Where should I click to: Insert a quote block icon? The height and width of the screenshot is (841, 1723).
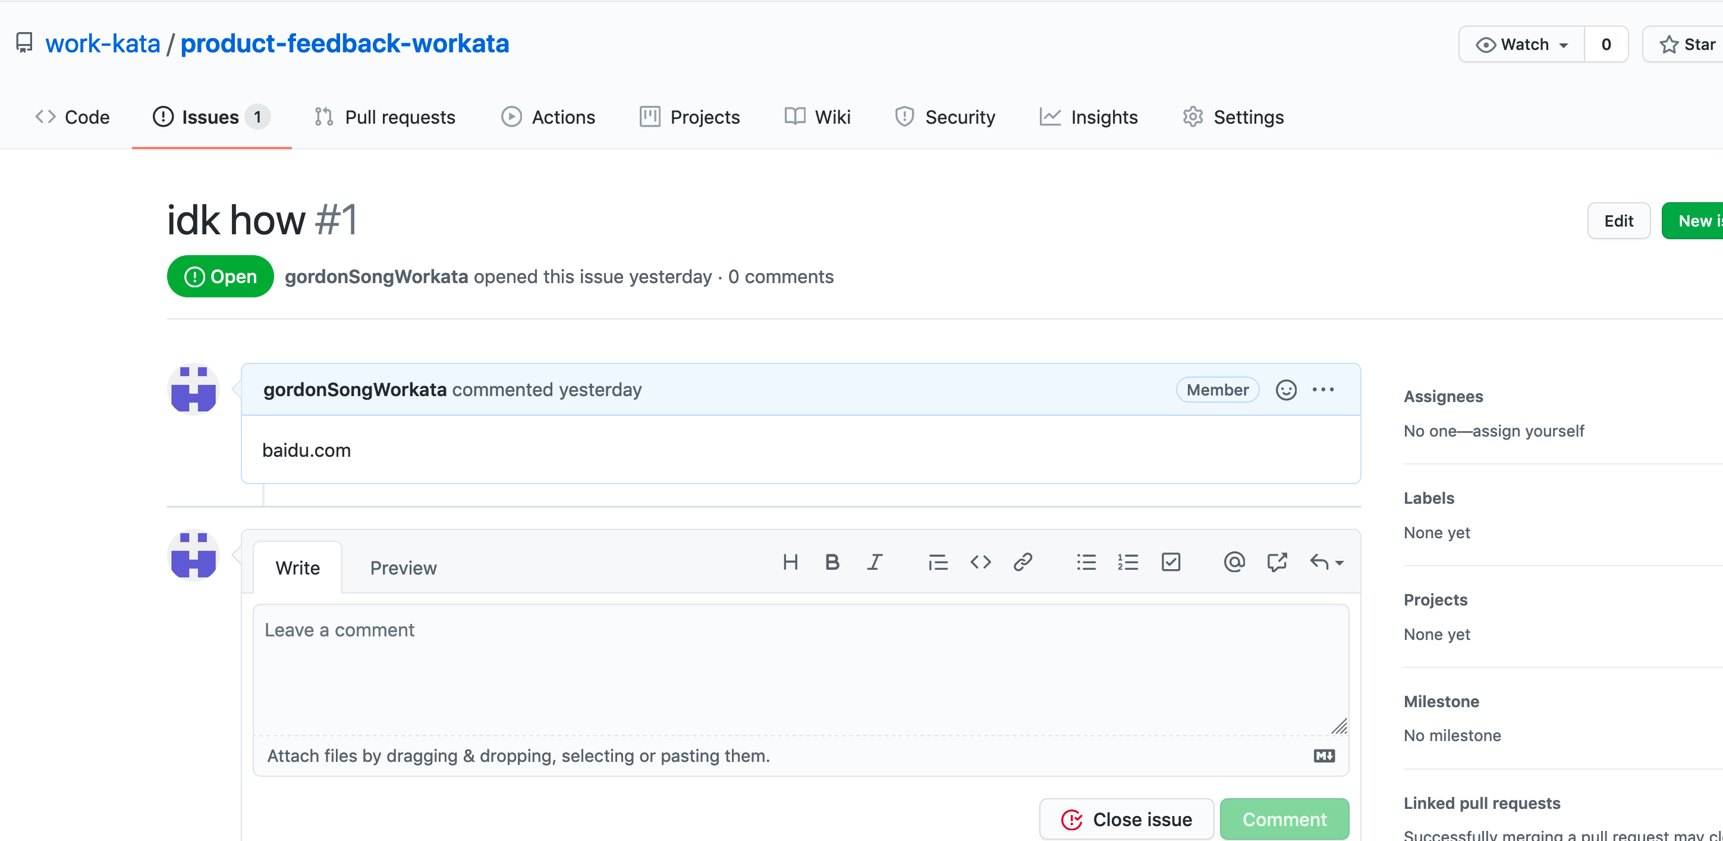pos(938,562)
